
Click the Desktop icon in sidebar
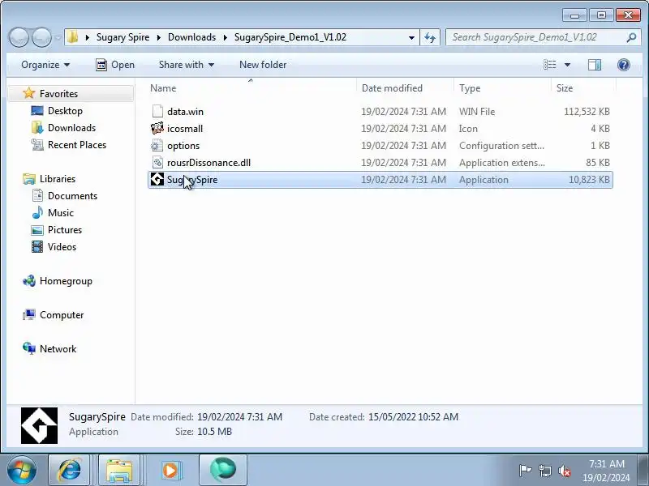(37, 111)
